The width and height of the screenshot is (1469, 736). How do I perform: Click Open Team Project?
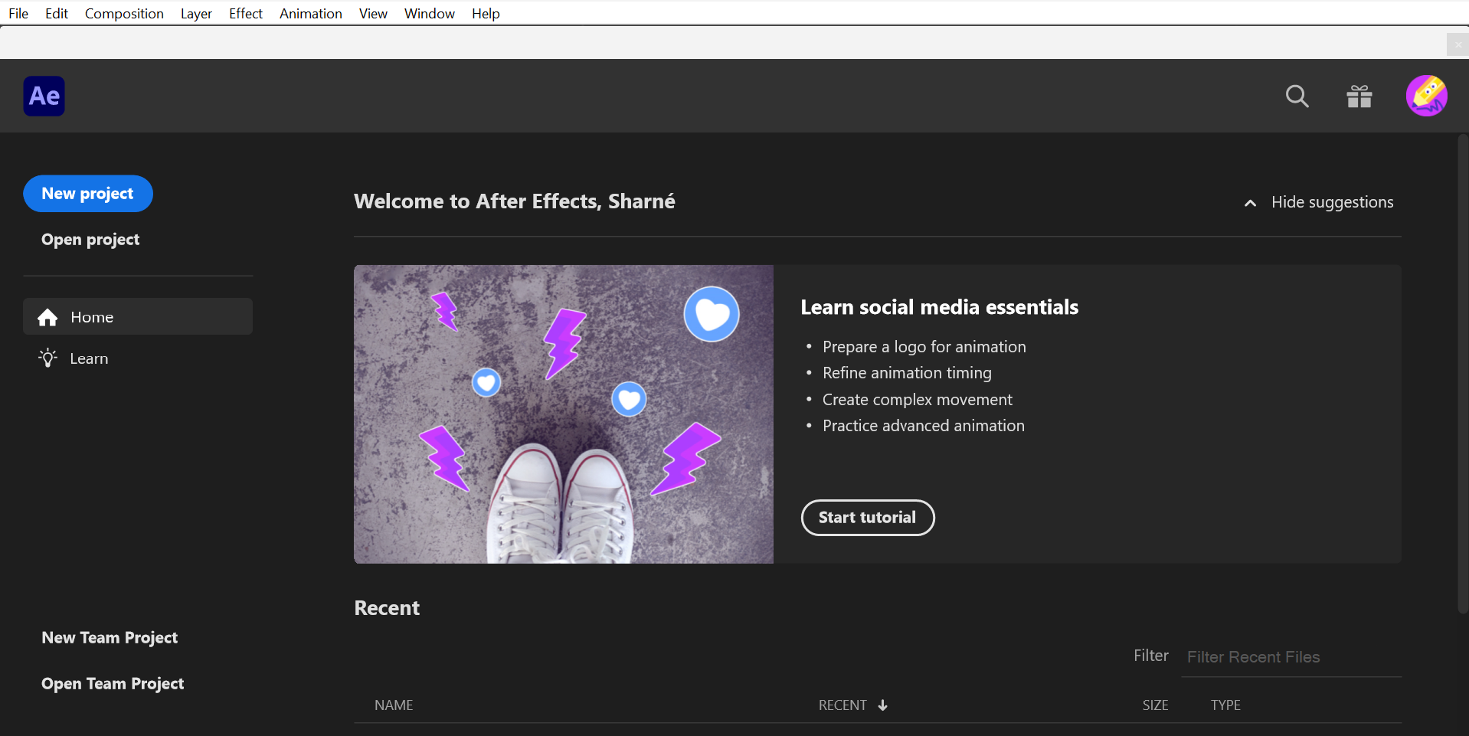click(113, 684)
